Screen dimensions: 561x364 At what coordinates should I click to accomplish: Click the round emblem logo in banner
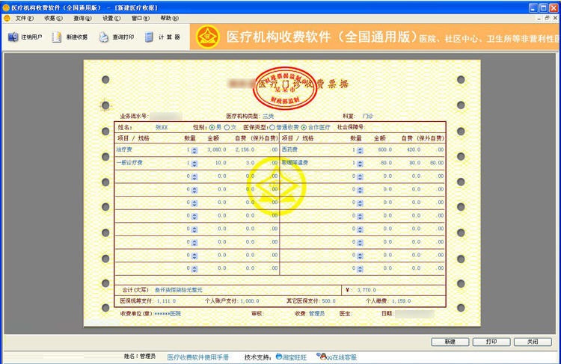tap(207, 37)
